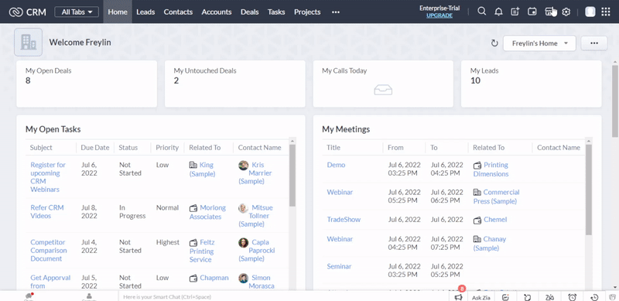
Task: Click the empty inbox icon in My Calls Today
Action: (383, 91)
